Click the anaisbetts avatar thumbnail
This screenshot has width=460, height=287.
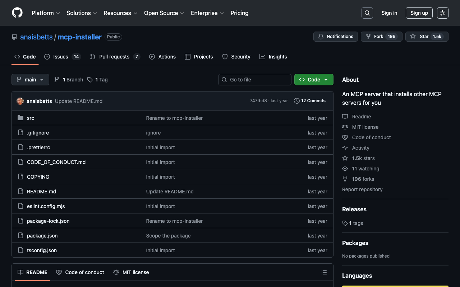tap(20, 101)
